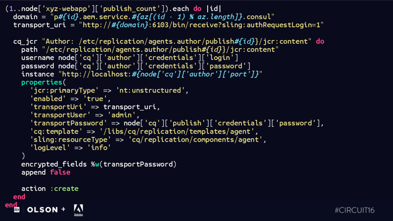
Task: Click the 'false' value after append
Action: [60, 172]
